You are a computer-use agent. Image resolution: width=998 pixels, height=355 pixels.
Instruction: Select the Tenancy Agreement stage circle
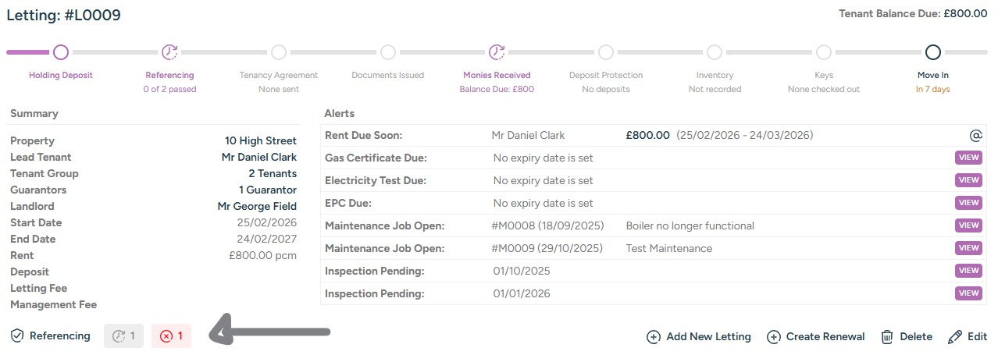[278, 52]
